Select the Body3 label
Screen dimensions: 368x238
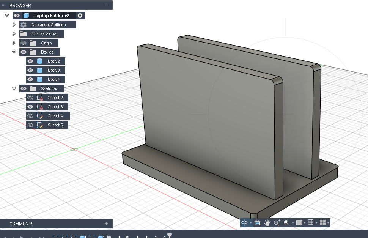(54, 70)
